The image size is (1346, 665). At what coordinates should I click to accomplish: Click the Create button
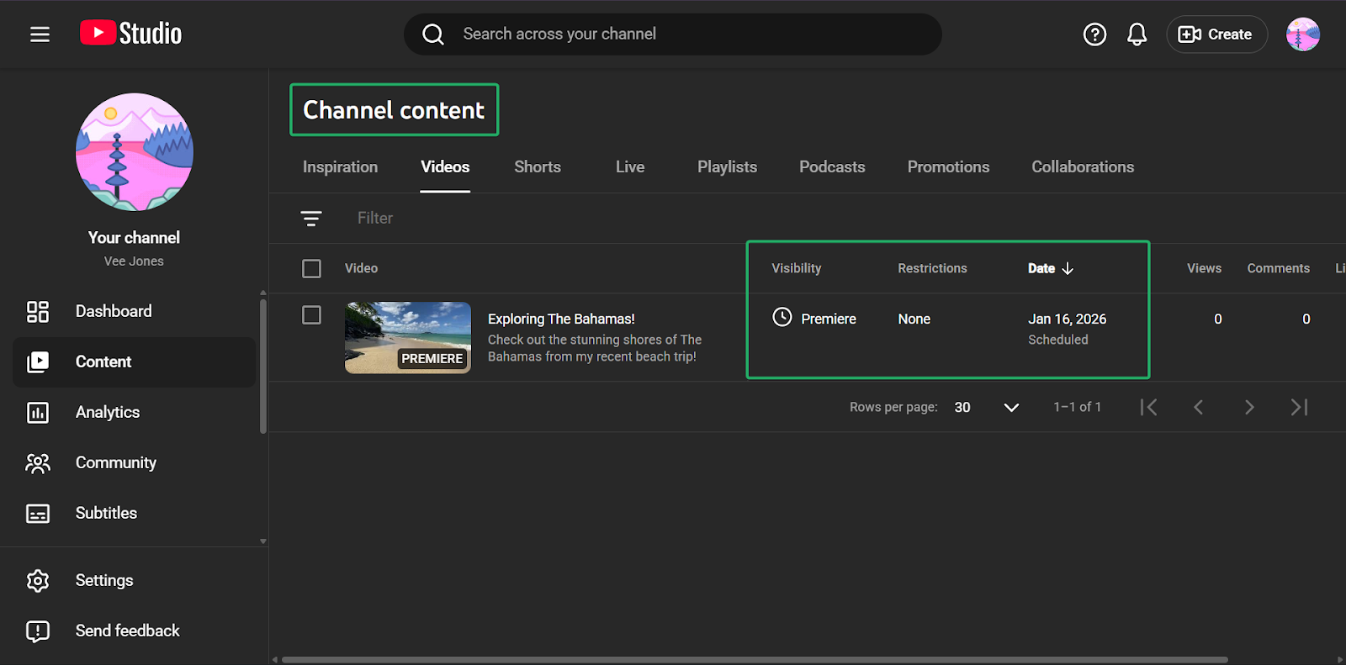[1216, 34]
